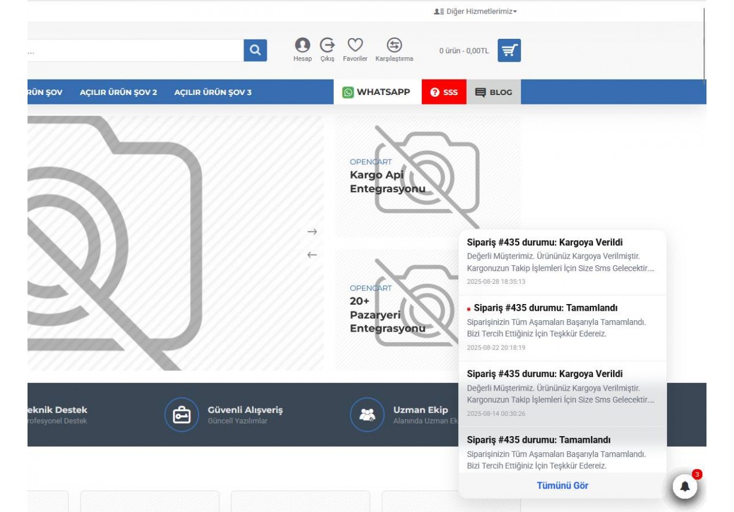Advance slider with right arrow
Image resolution: width=734 pixels, height=512 pixels.
click(x=312, y=232)
